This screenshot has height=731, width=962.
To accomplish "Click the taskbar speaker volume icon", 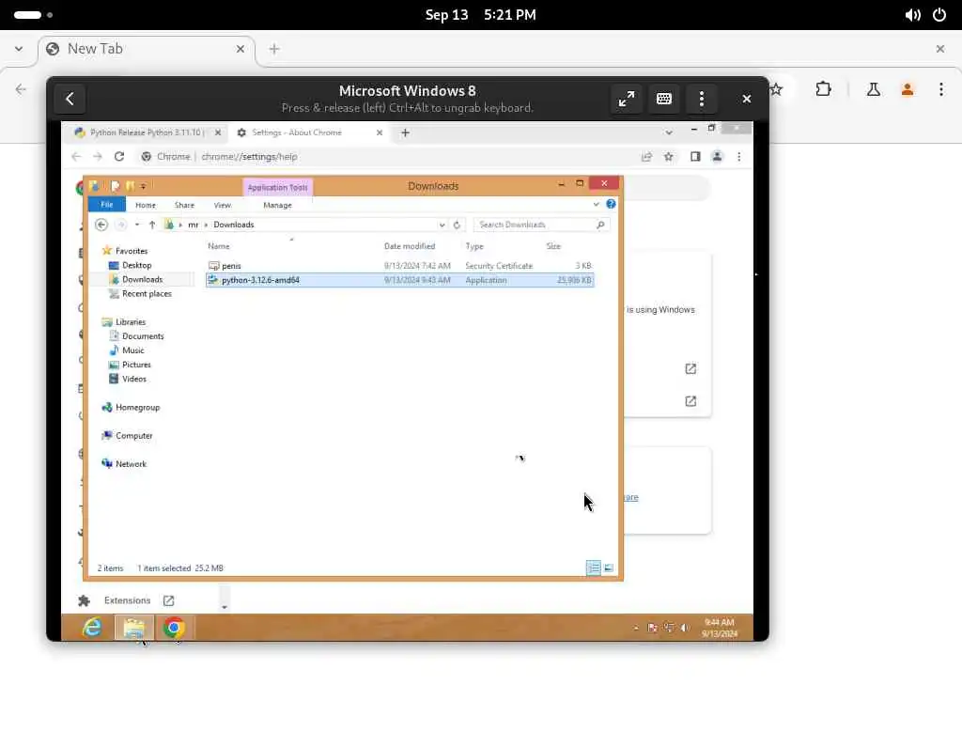I will pyautogui.click(x=685, y=628).
